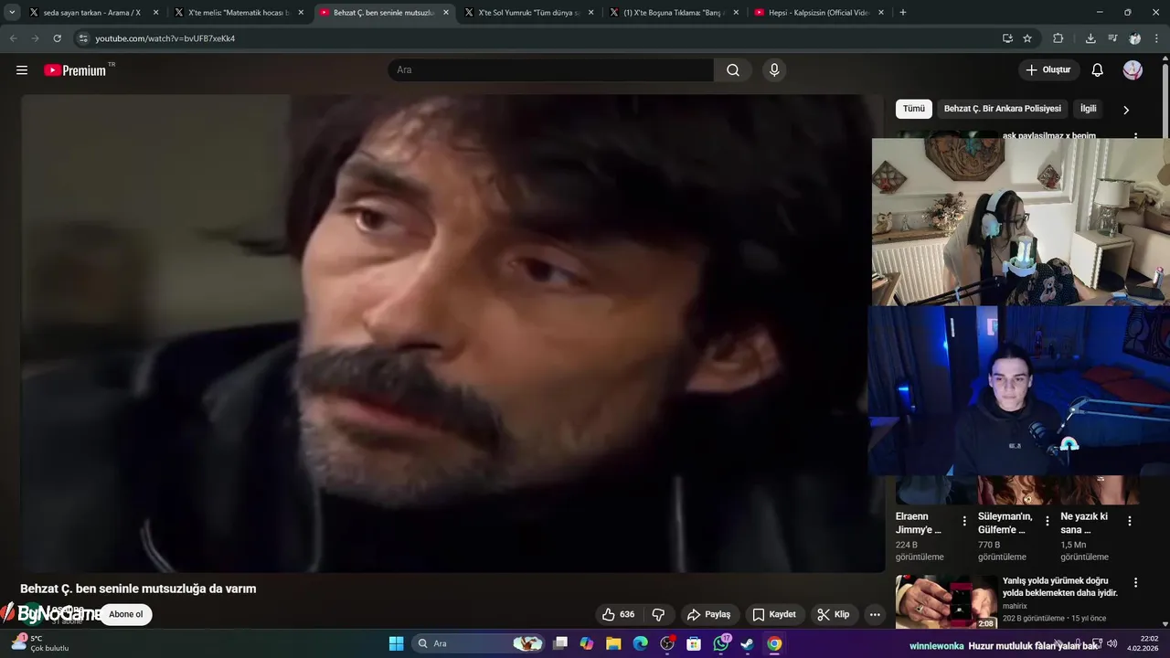Reload the page in Chrome
The height and width of the screenshot is (658, 1170).
click(57, 38)
